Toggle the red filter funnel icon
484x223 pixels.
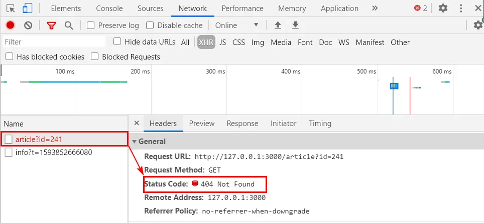[51, 25]
